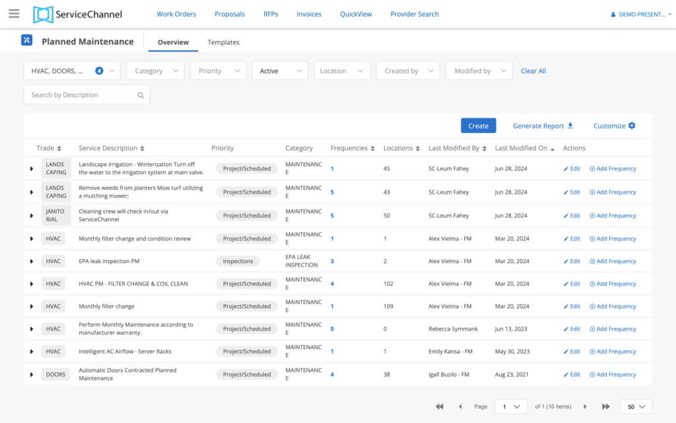This screenshot has width=676, height=423.
Task: Go to the last page arrow
Action: coord(605,406)
